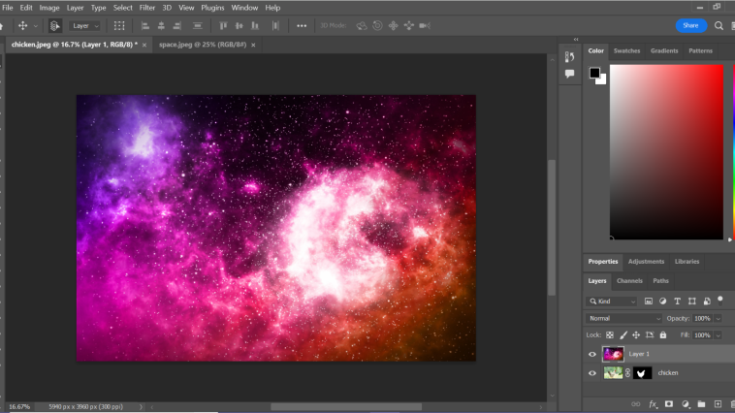The width and height of the screenshot is (735, 413).
Task: Hide the chicken layer eye icon
Action: pos(592,373)
